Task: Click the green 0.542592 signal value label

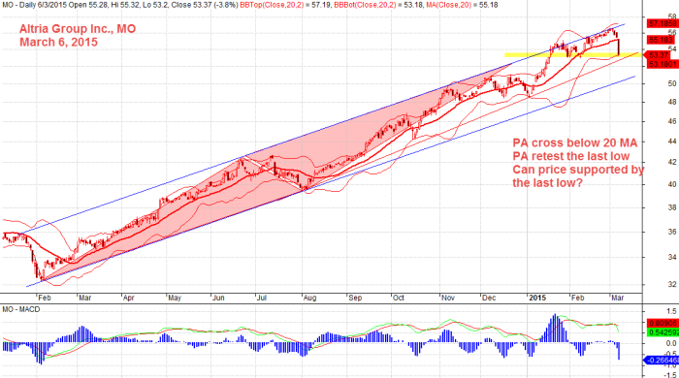Action: coord(663,332)
